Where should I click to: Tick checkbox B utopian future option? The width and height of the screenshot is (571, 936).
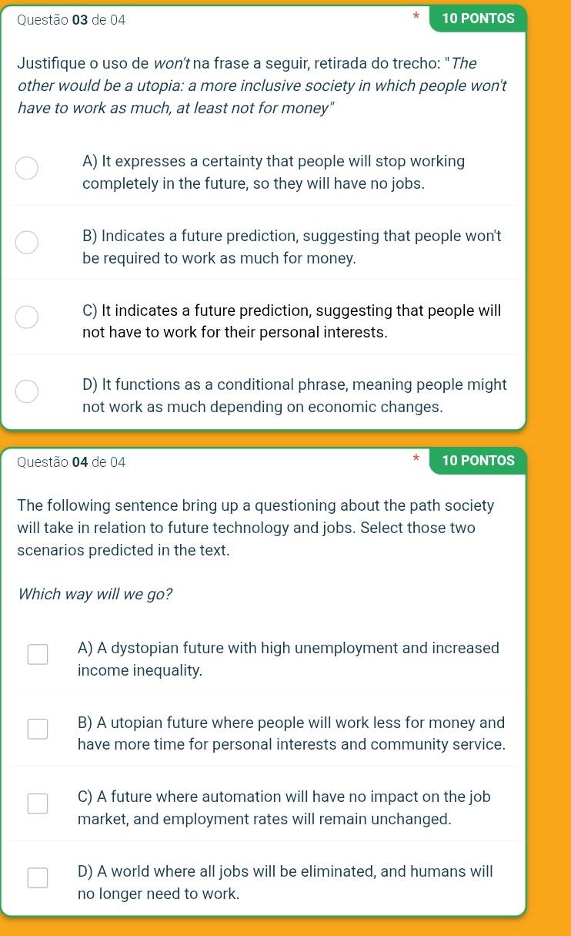(x=37, y=729)
